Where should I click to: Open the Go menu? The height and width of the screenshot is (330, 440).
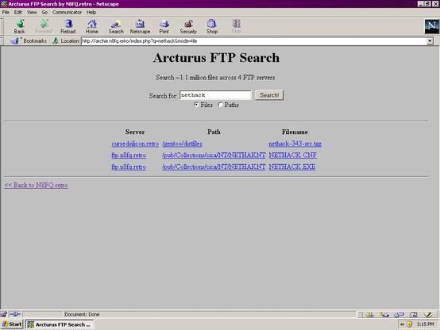[x=44, y=13]
